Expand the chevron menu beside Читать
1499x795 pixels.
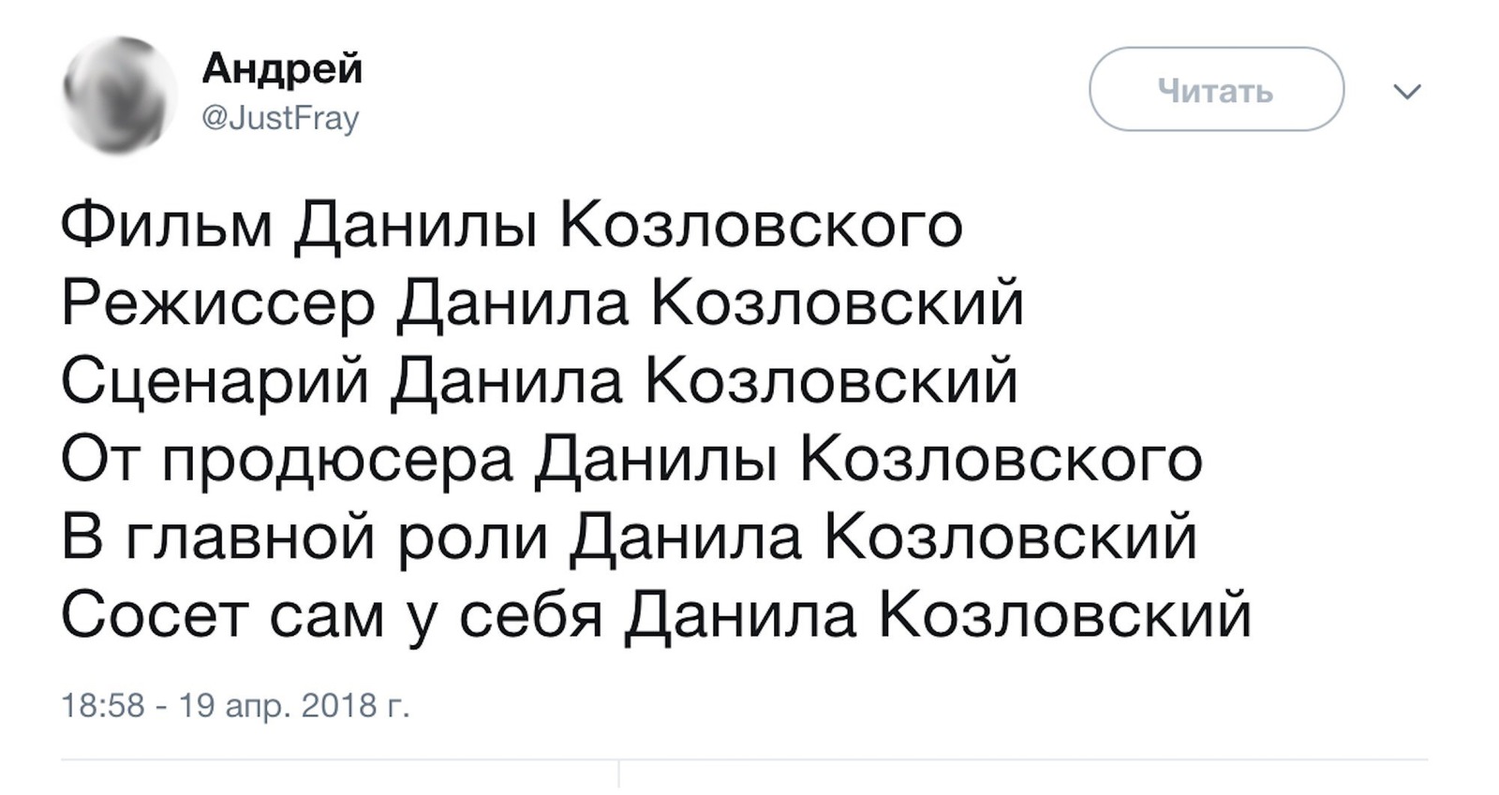tap(1407, 91)
